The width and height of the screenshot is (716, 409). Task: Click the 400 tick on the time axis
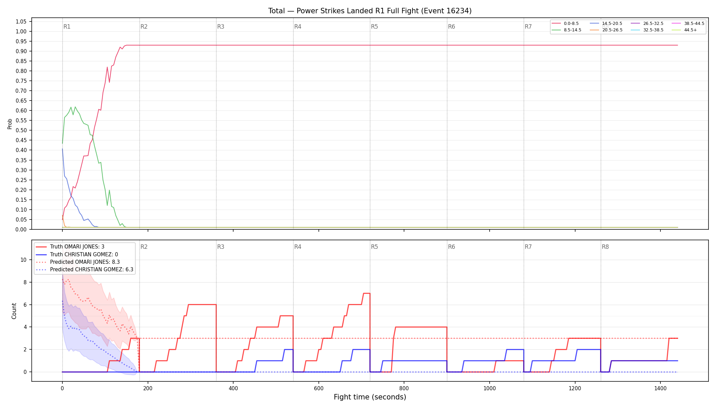pyautogui.click(x=233, y=388)
